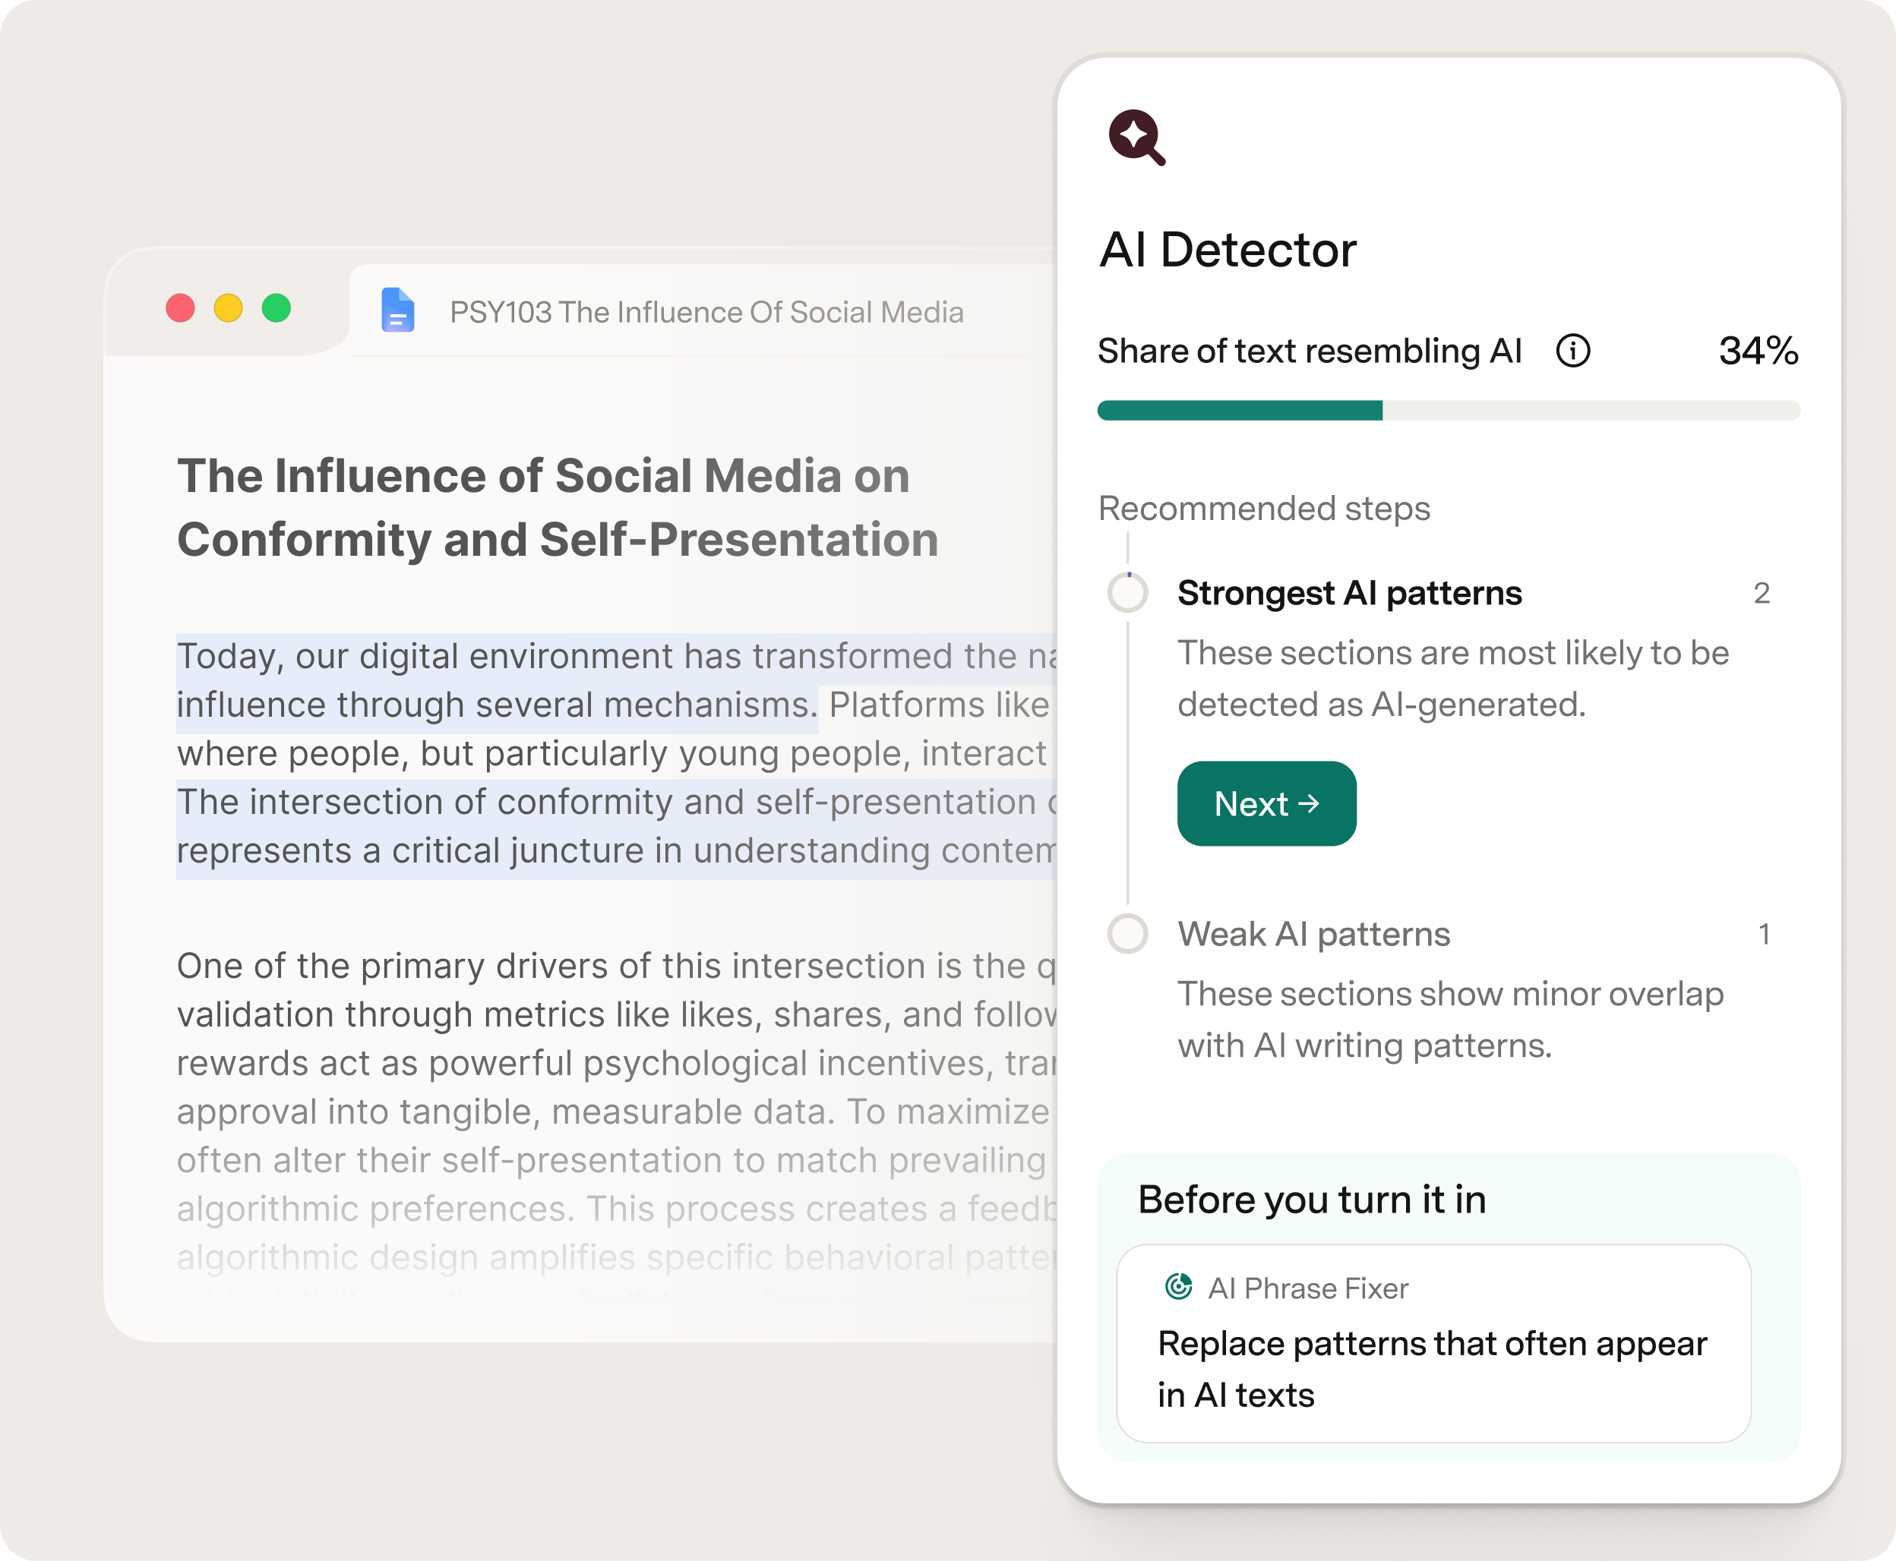The width and height of the screenshot is (1896, 1561).
Task: Click the AI Phrase Fixer swirl icon
Action: 1178,1287
